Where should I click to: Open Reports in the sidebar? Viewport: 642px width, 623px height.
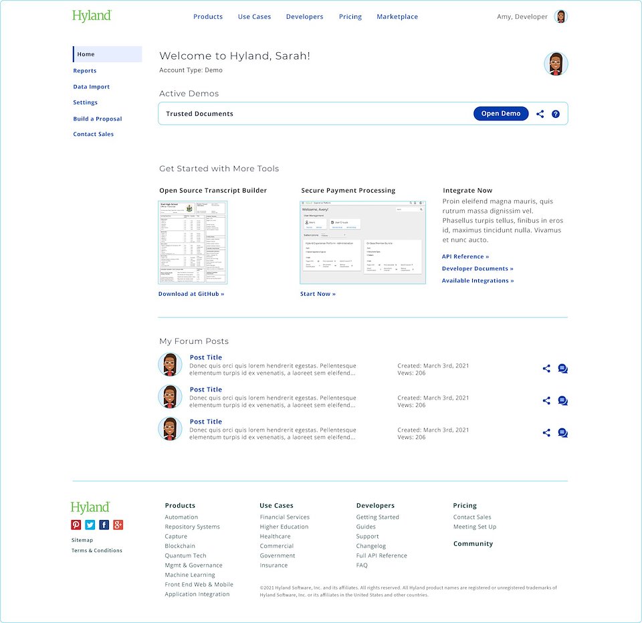85,71
